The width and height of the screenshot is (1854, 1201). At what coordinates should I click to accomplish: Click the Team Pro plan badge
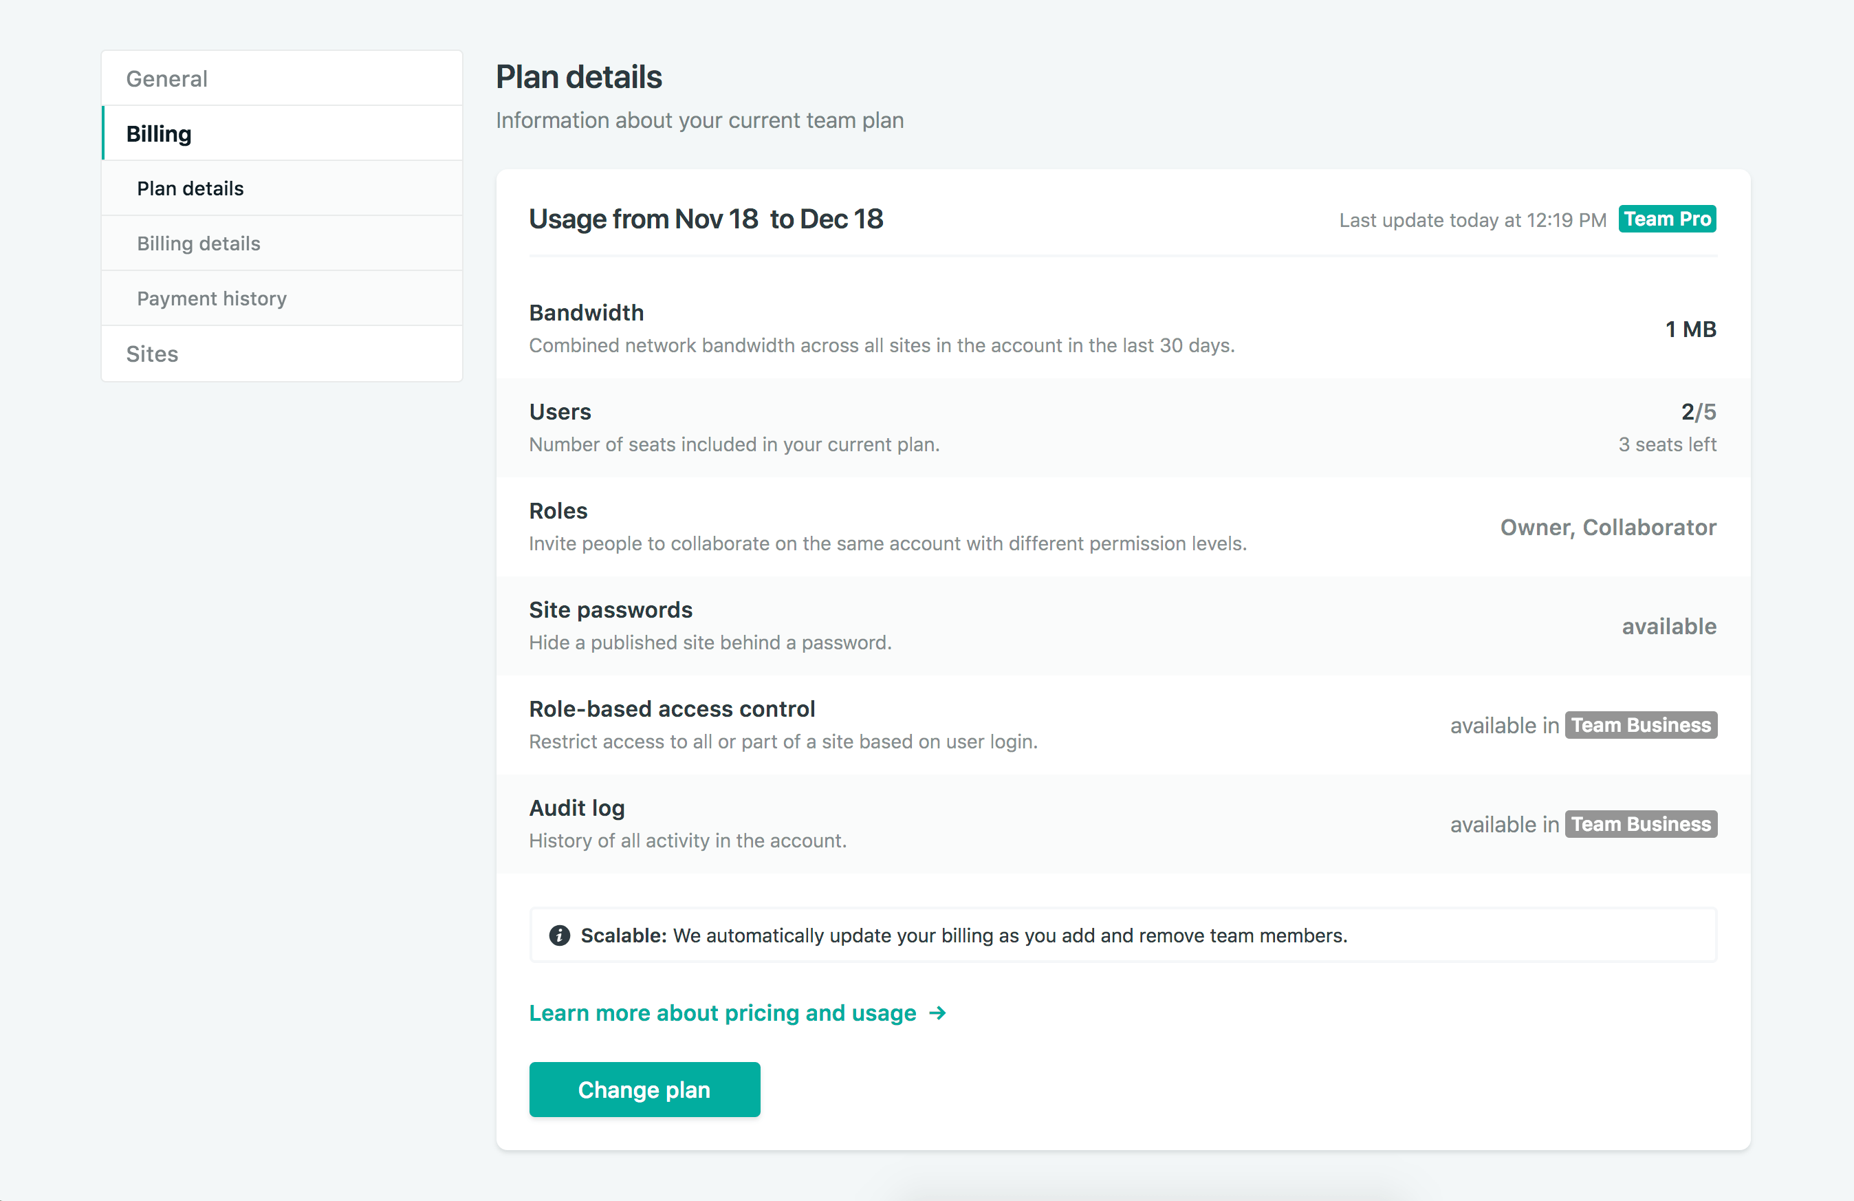[x=1667, y=220]
